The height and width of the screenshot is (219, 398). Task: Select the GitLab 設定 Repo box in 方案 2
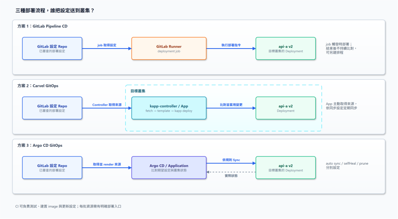point(52,108)
